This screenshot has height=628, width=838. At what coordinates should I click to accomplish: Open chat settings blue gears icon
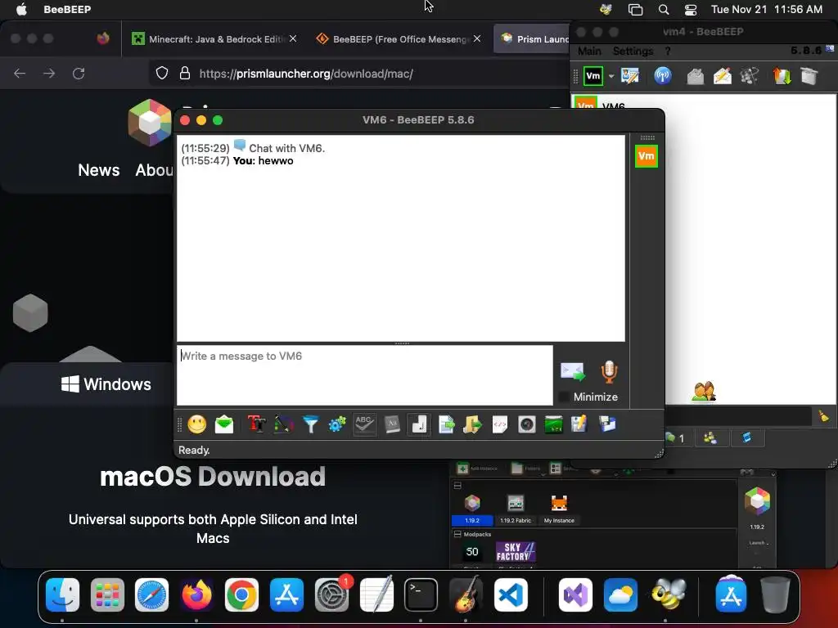[x=337, y=424]
